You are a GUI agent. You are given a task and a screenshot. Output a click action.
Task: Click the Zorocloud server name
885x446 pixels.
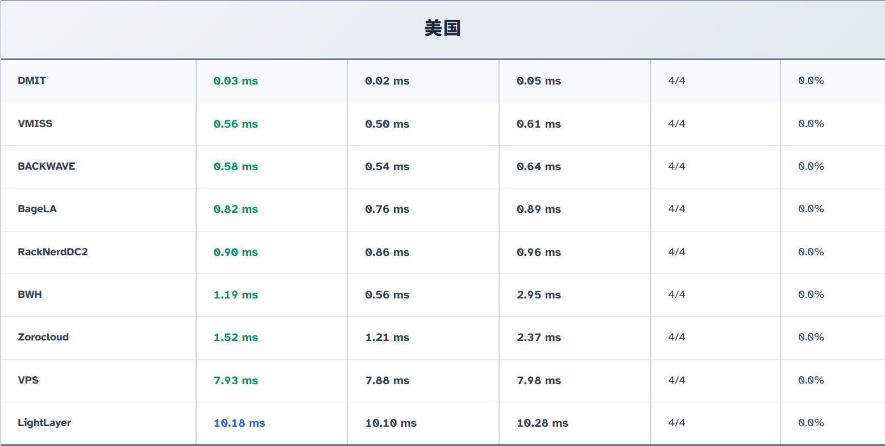(43, 337)
